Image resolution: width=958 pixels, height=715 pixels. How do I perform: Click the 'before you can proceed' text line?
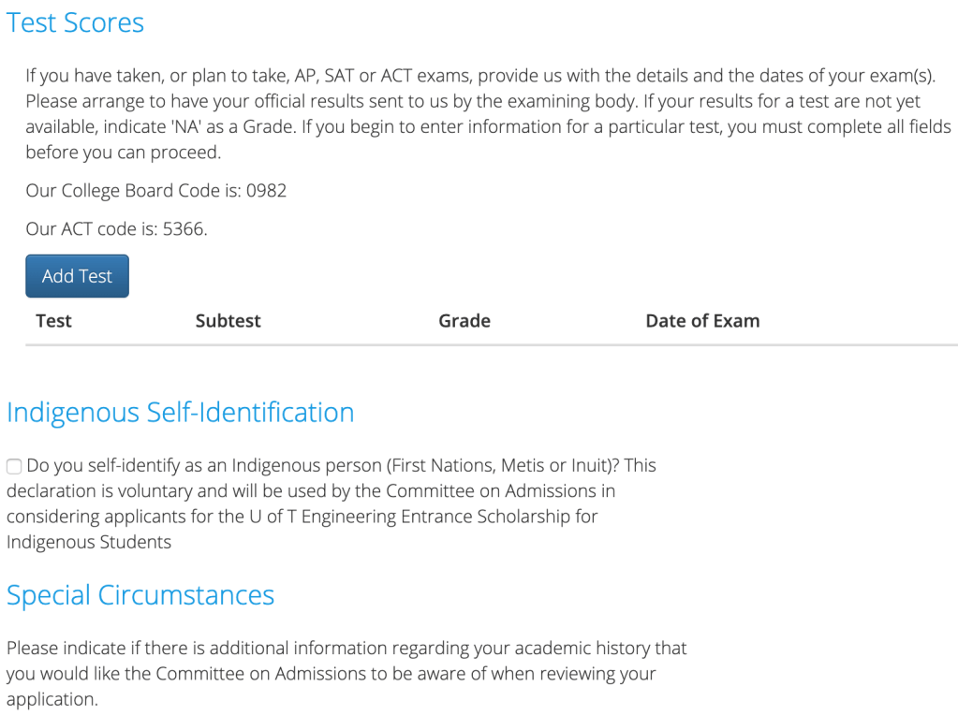tap(124, 153)
